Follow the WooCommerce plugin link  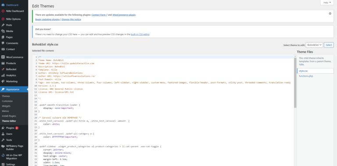[x=124, y=15]
